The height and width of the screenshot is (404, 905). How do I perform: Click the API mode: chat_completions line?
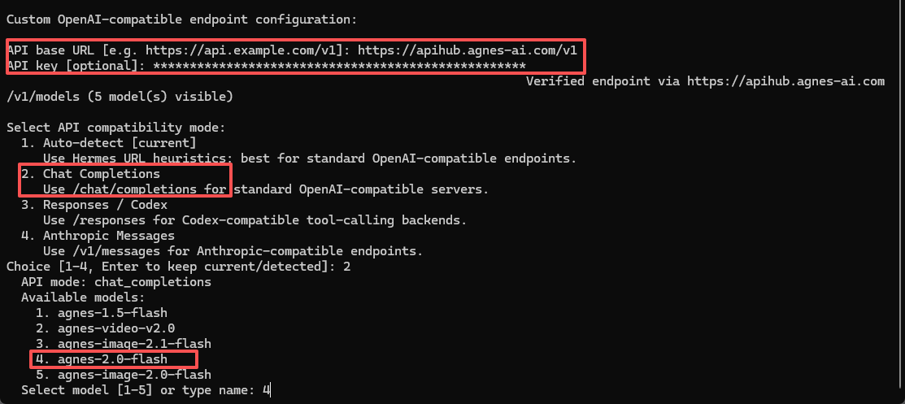pos(116,282)
